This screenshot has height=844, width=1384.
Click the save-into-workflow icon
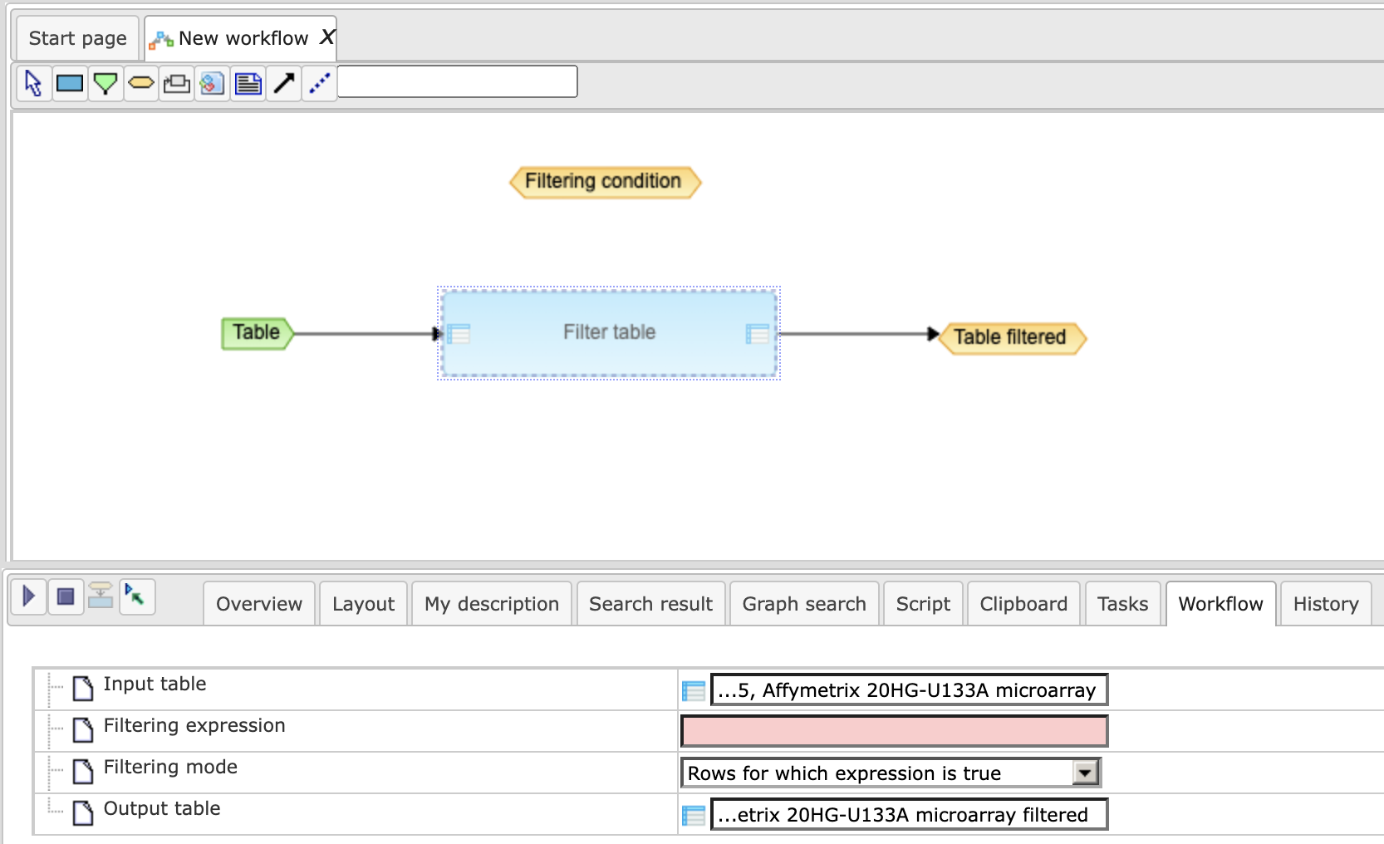pyautogui.click(x=101, y=596)
